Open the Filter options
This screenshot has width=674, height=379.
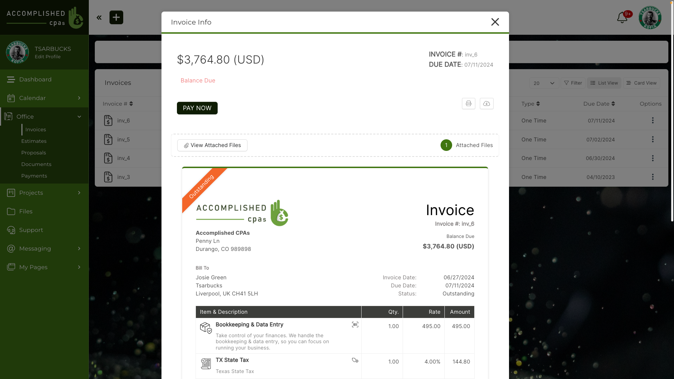tap(573, 83)
